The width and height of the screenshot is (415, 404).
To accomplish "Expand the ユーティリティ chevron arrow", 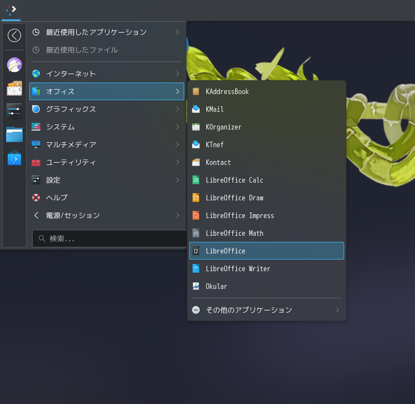I will [x=178, y=162].
